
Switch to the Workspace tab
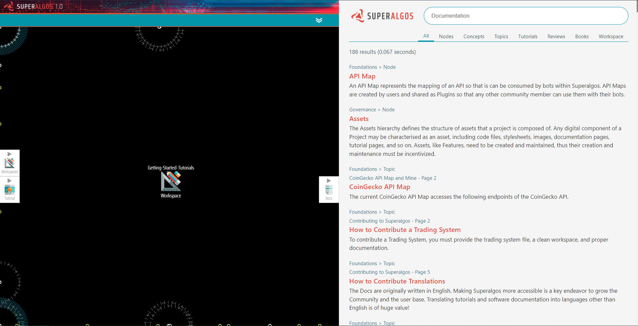coord(611,37)
